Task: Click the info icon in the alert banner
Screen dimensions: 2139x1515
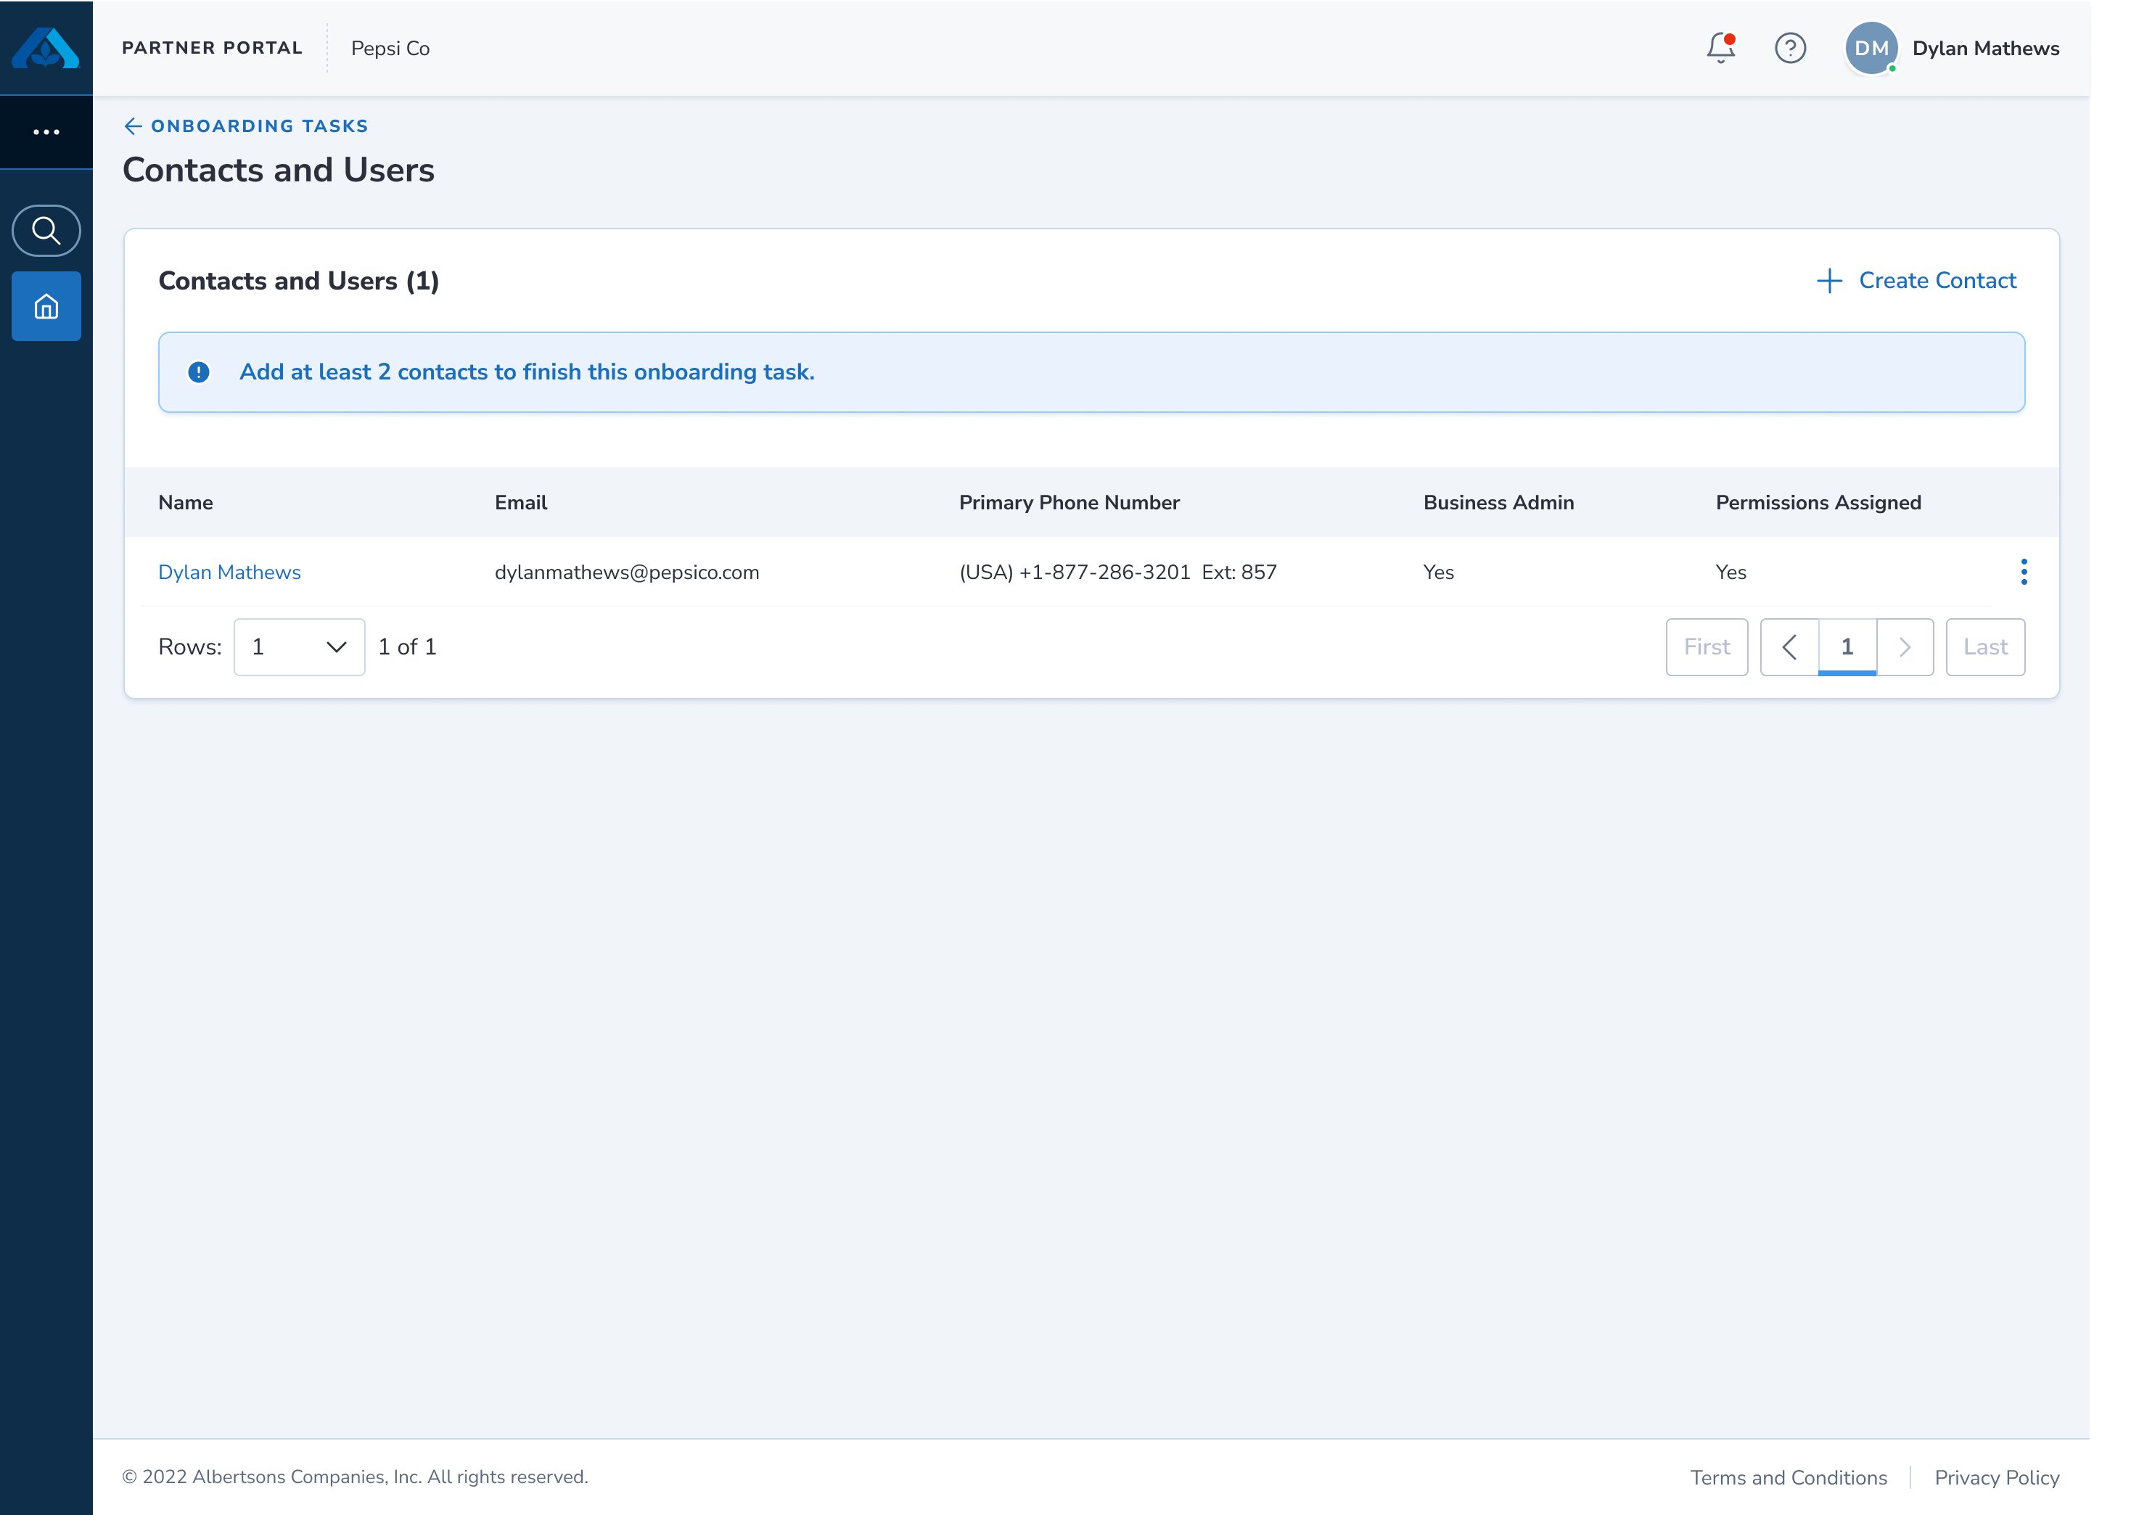Action: tap(199, 372)
